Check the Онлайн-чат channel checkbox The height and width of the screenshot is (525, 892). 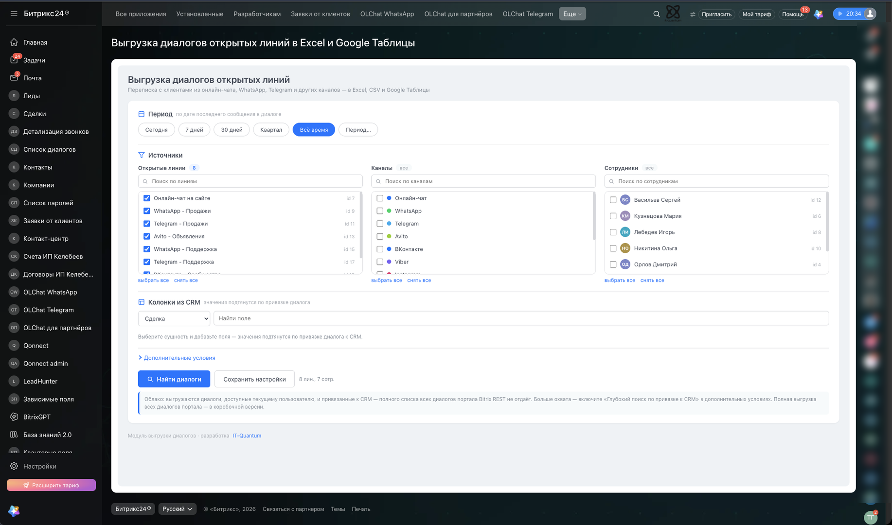click(x=380, y=198)
